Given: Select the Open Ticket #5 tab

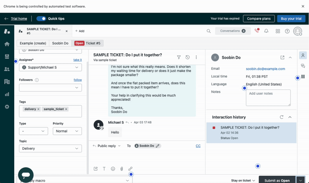Looking at the screenshot, I should click(88, 43).
